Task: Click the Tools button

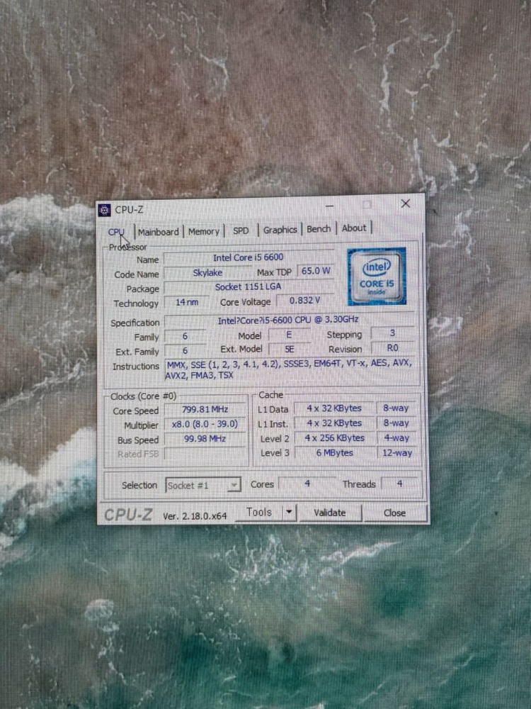Action: tap(259, 511)
